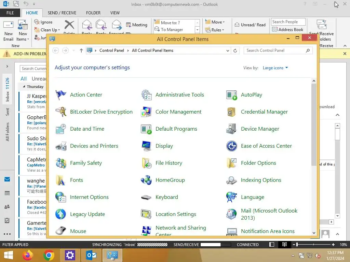Click Ignore in Outlook ribbon

43,22
